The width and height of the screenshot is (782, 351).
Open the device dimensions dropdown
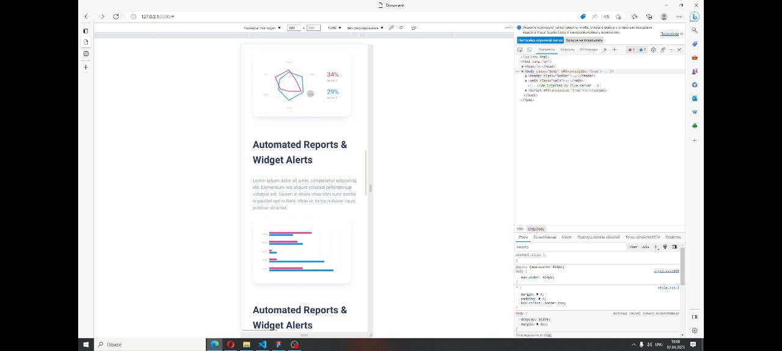(263, 27)
